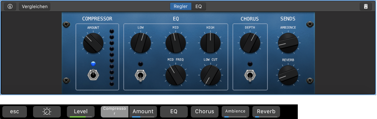Click the Mid Freq knob

coord(176,75)
